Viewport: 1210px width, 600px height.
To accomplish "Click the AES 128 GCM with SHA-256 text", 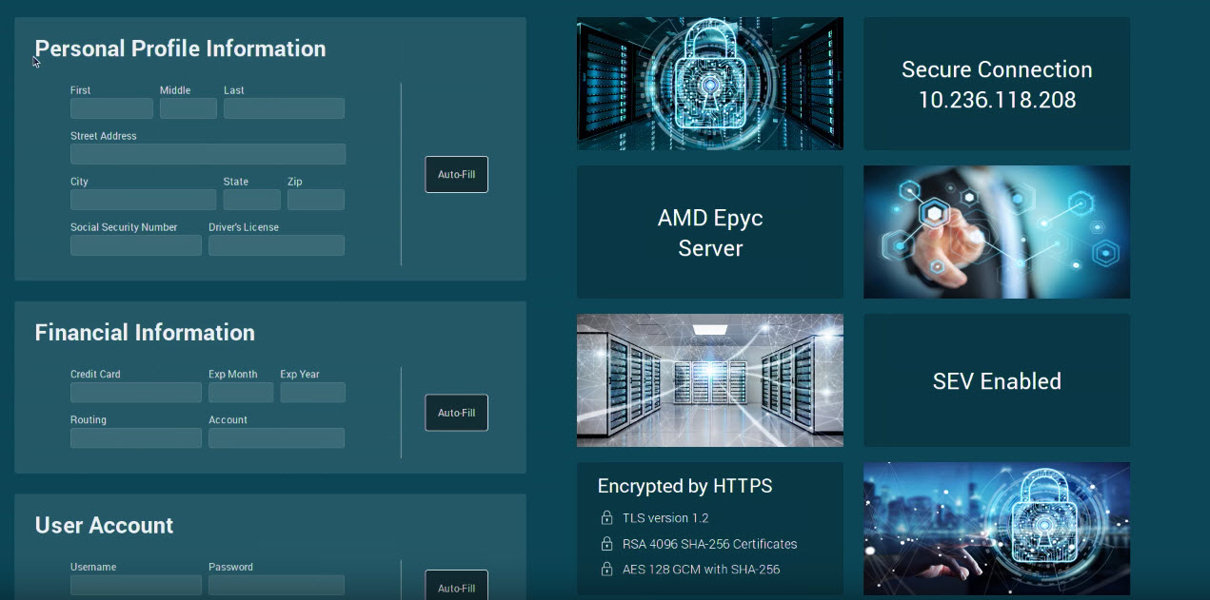I will pyautogui.click(x=701, y=570).
